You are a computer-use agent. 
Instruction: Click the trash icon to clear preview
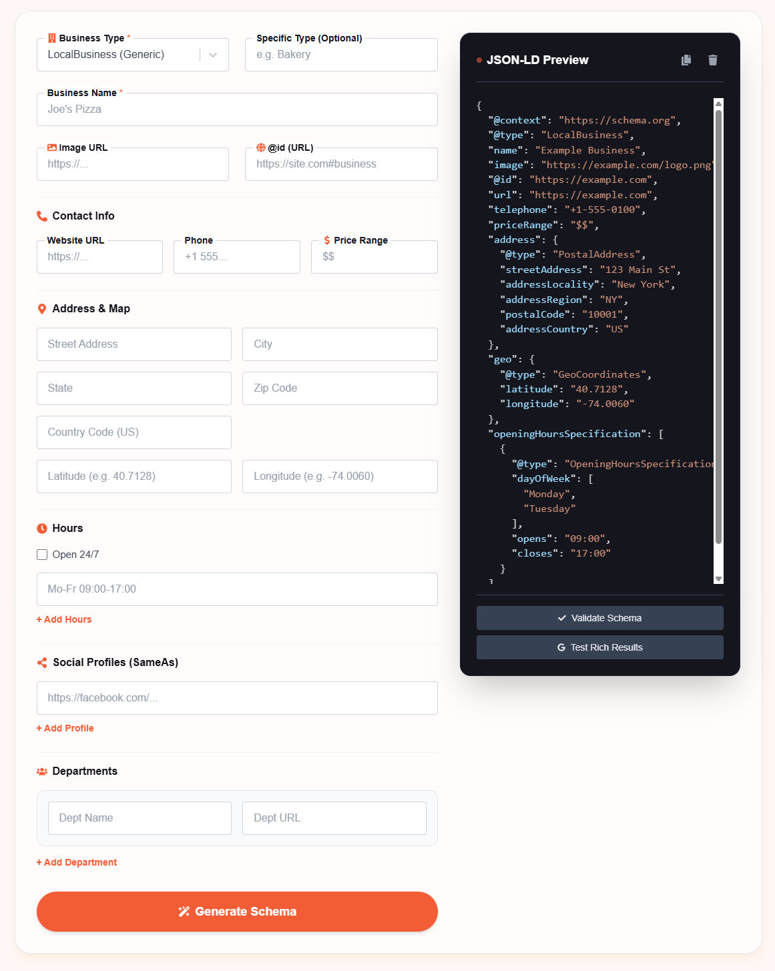(x=712, y=60)
